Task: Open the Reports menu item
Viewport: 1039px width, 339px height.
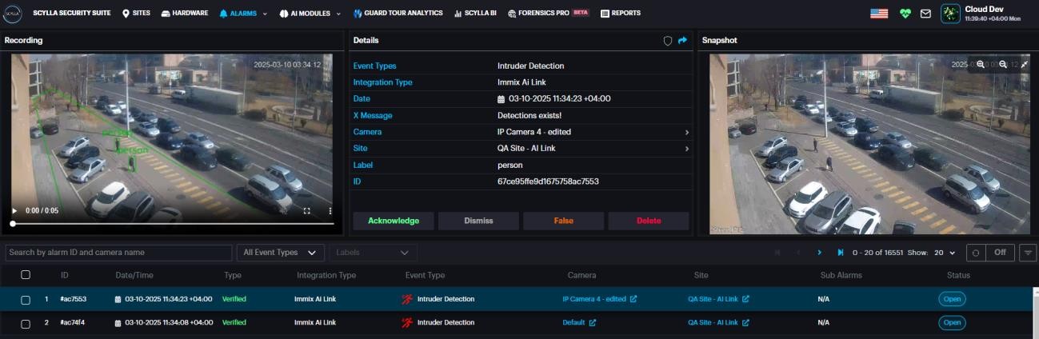Action: [x=620, y=14]
